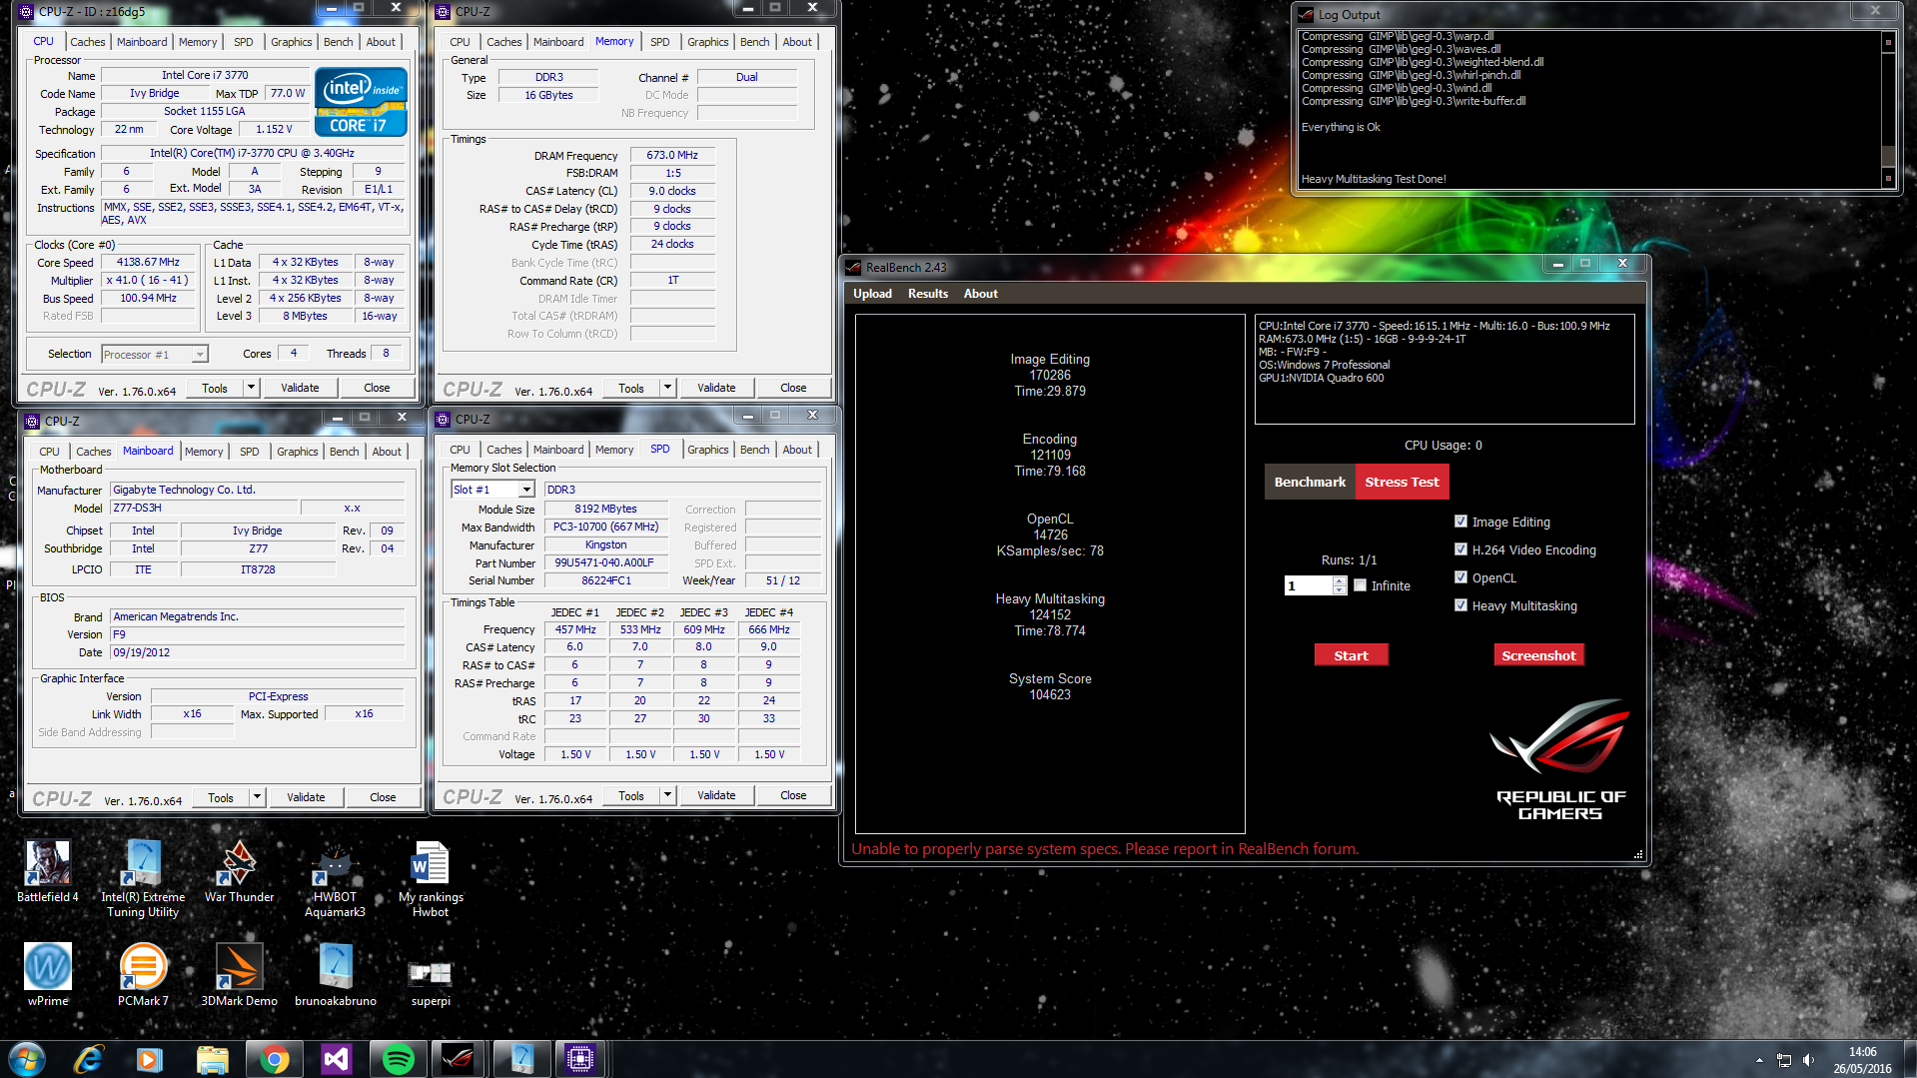This screenshot has height=1078, width=1917.
Task: Click Validate in CPU-Z ID window
Action: [x=300, y=388]
